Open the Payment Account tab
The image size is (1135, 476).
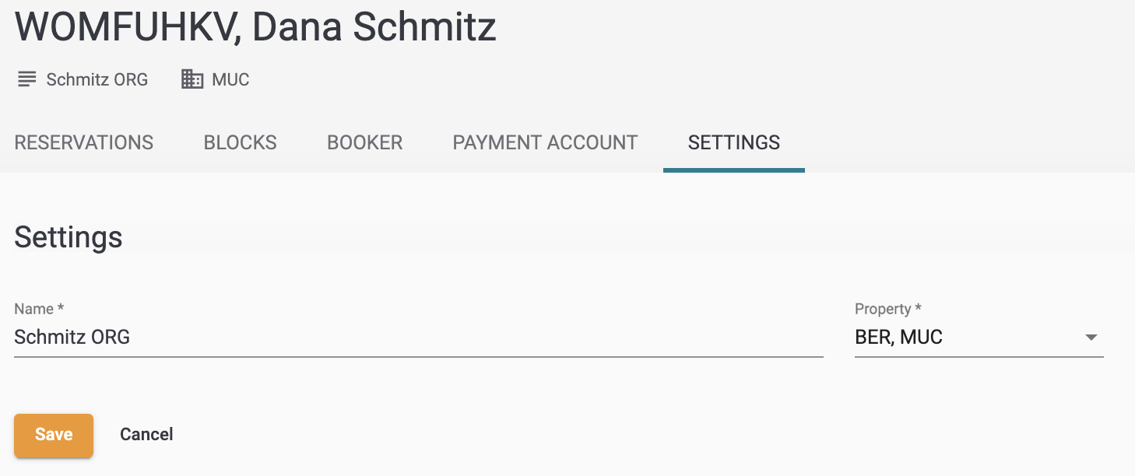pyautogui.click(x=545, y=143)
